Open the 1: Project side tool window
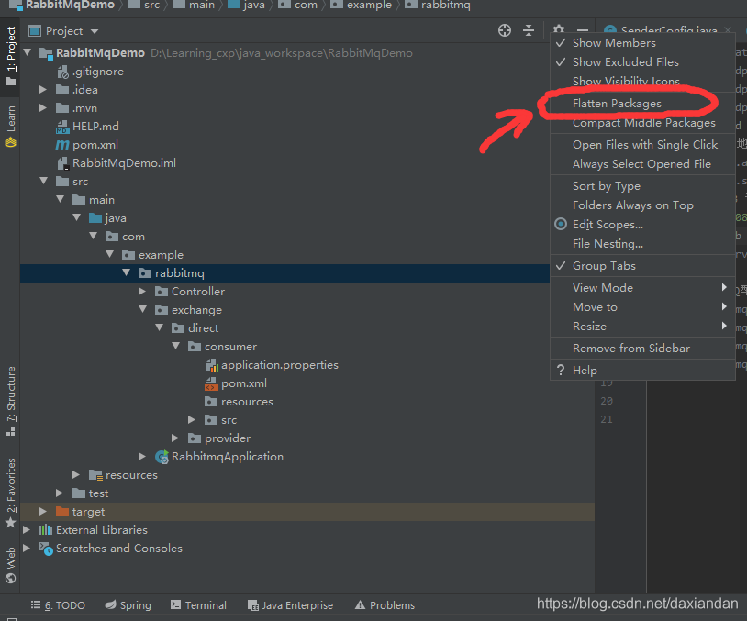This screenshot has width=747, height=621. coord(10,56)
